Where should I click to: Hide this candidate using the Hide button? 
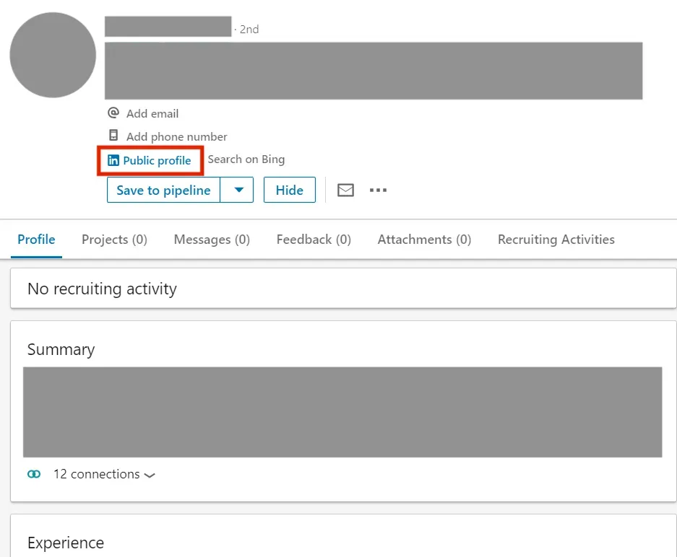tap(289, 190)
